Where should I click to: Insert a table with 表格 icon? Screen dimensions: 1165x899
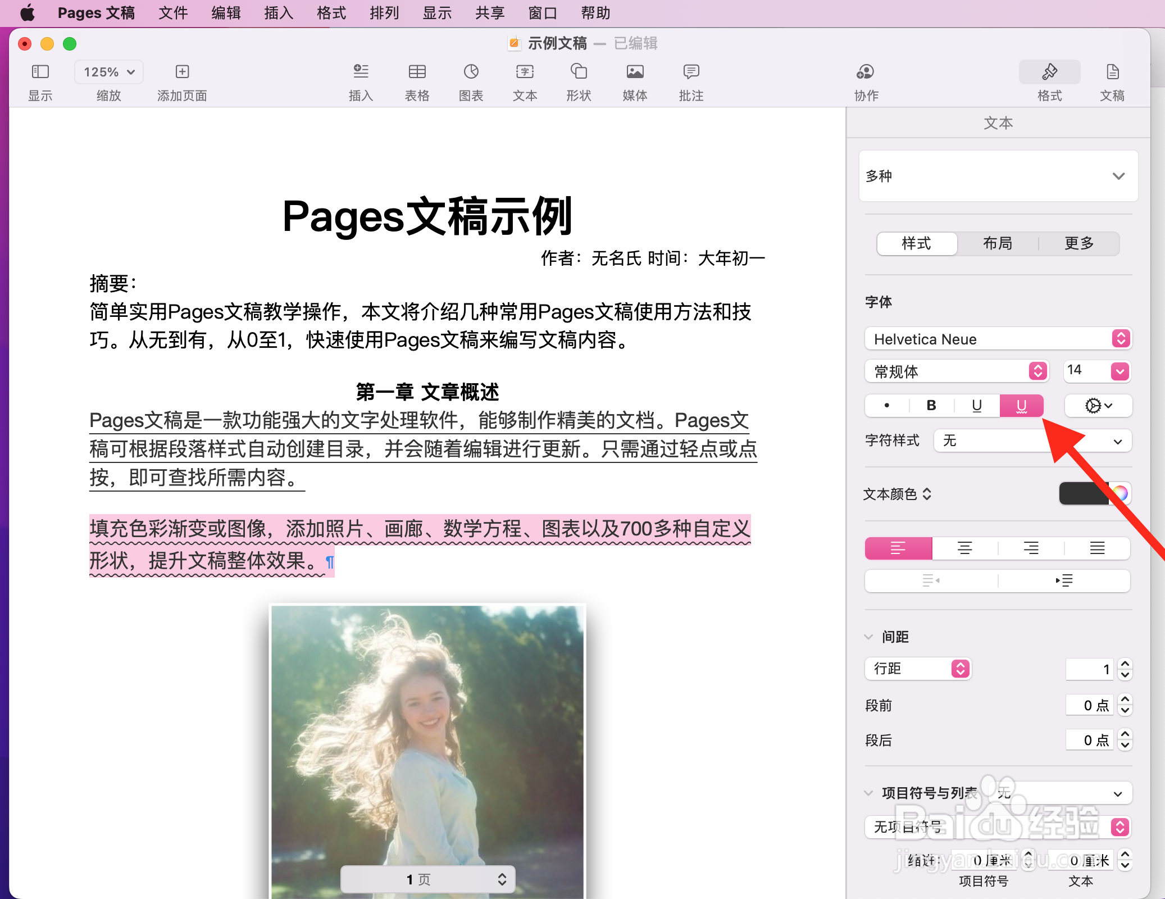[x=417, y=72]
